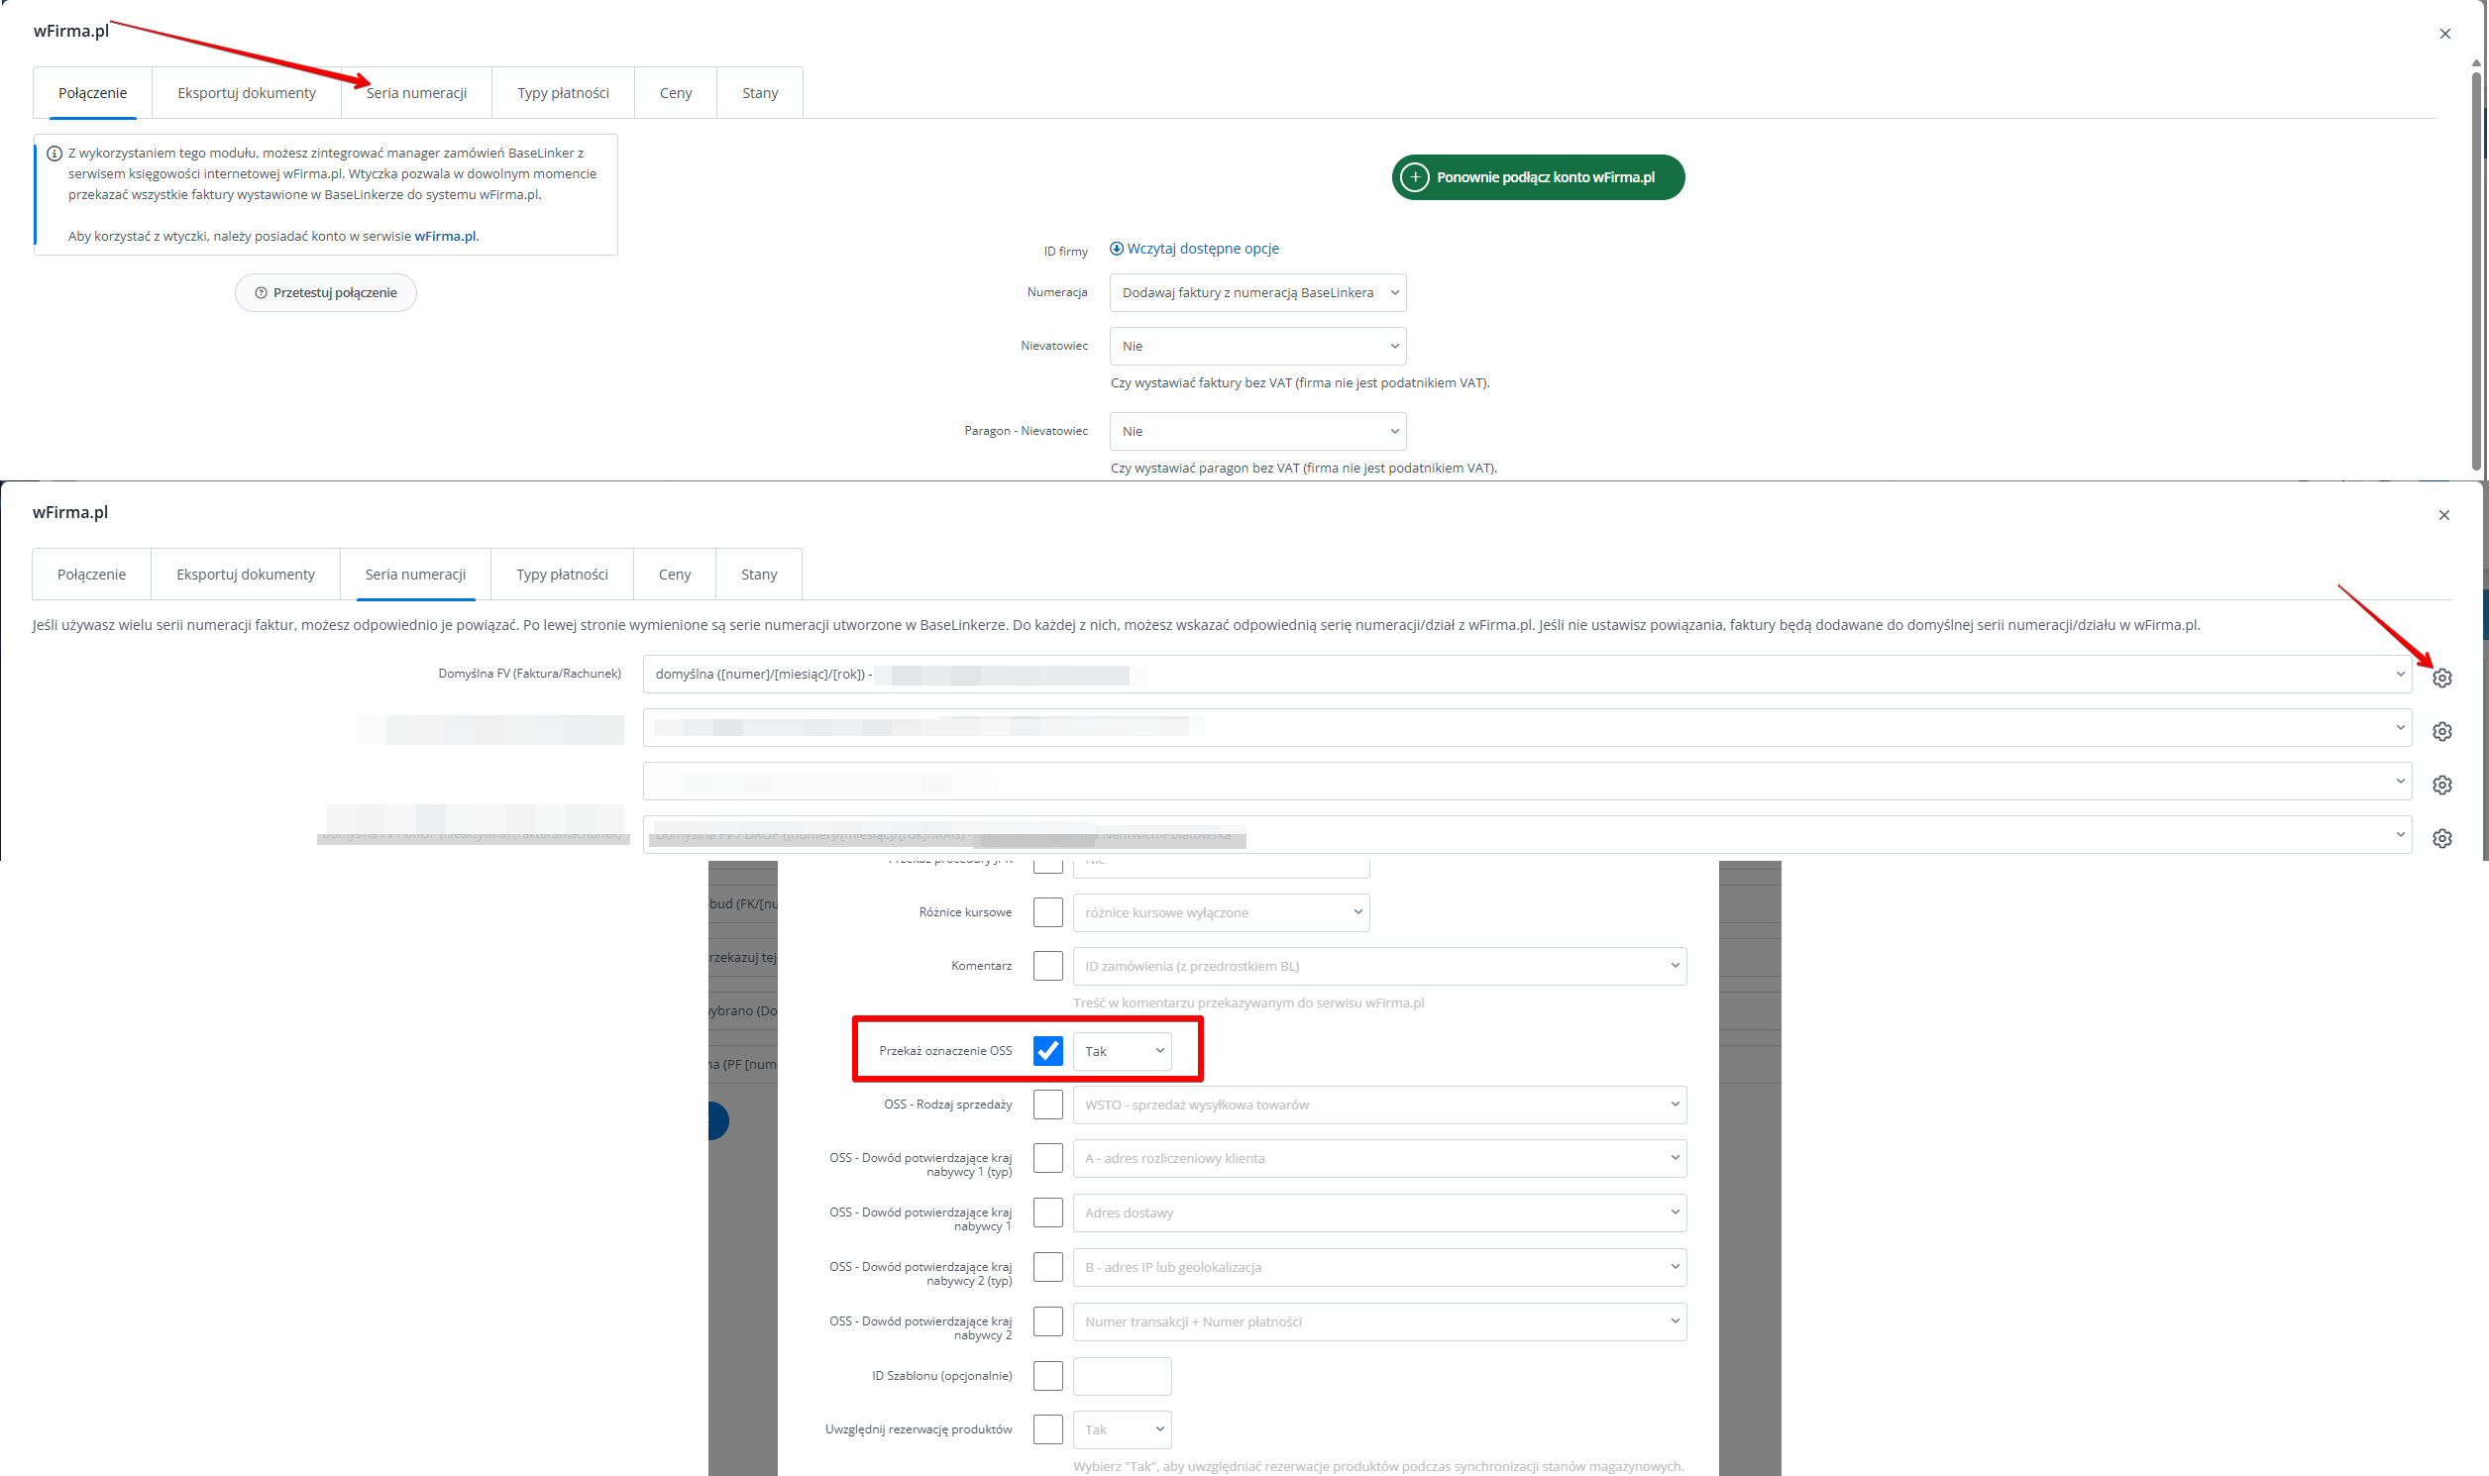Expand the Nievatowiec dropdown
The width and height of the screenshot is (2489, 1476).
[x=1257, y=346]
